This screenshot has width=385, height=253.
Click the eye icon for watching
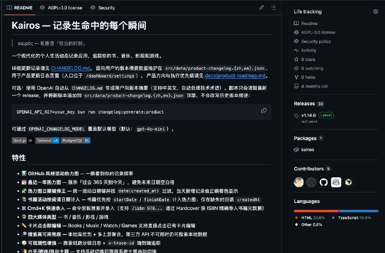[x=296, y=68]
